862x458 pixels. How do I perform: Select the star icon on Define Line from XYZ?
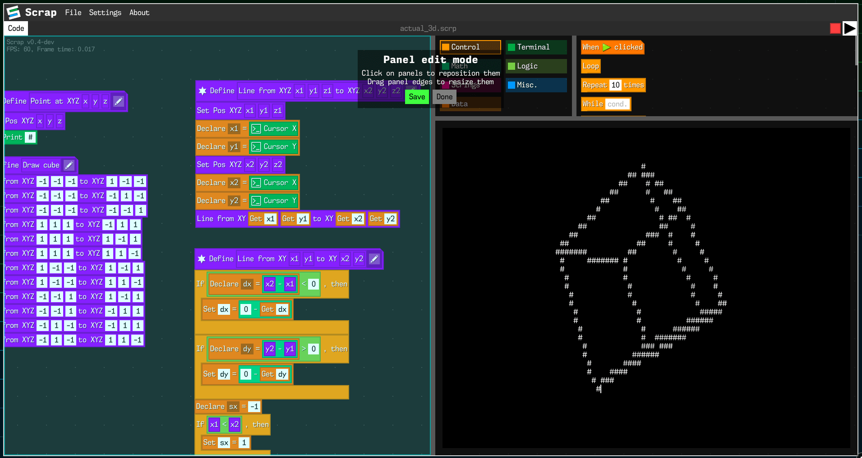click(x=203, y=91)
